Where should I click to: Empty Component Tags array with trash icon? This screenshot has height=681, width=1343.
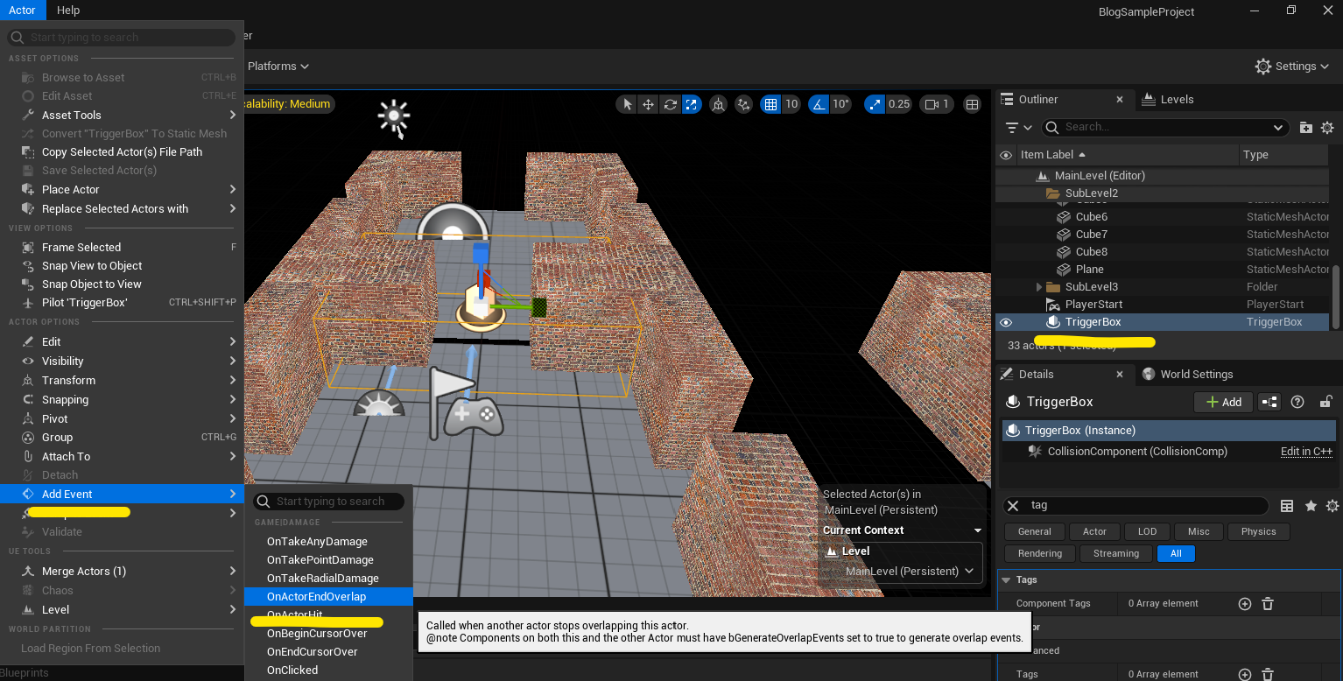click(x=1267, y=604)
